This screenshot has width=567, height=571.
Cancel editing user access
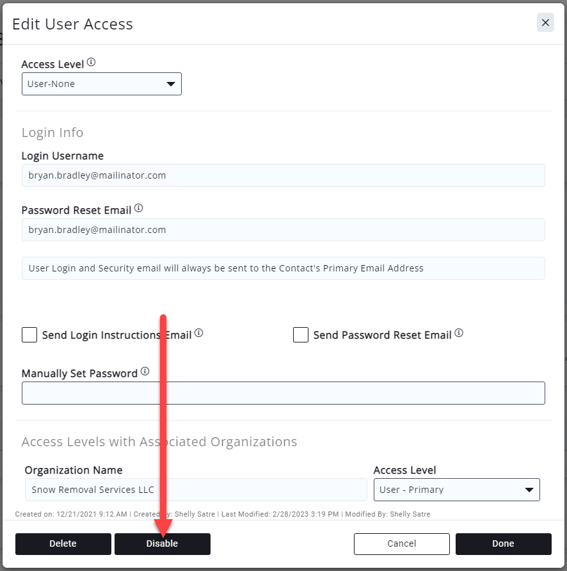tap(402, 544)
